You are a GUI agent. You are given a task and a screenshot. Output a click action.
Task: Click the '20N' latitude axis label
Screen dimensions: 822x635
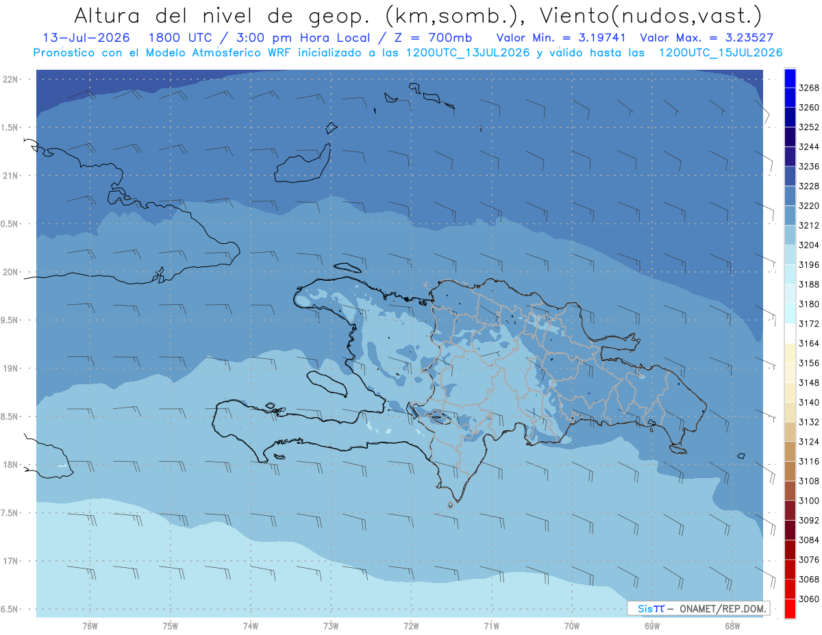(11, 272)
